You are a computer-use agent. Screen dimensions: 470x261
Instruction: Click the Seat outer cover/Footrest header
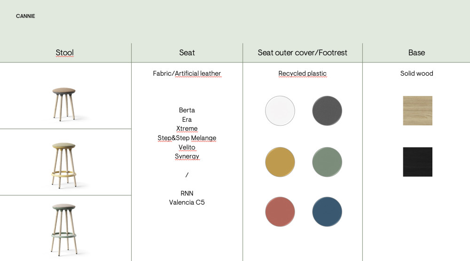click(x=302, y=53)
